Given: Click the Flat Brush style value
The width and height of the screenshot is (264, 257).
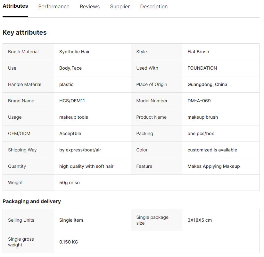Looking at the screenshot, I should click(x=198, y=52).
